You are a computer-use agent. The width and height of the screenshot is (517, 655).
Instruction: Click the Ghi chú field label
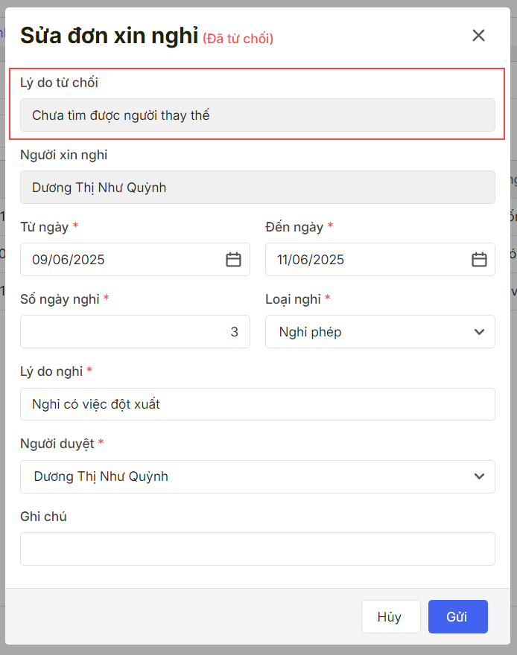[43, 516]
